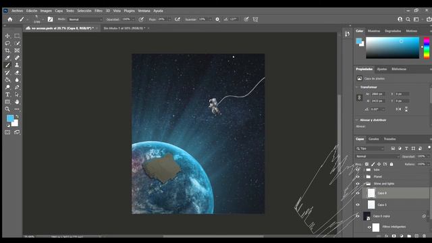Open the Filtro menu
The image size is (432, 243).
point(99,11)
